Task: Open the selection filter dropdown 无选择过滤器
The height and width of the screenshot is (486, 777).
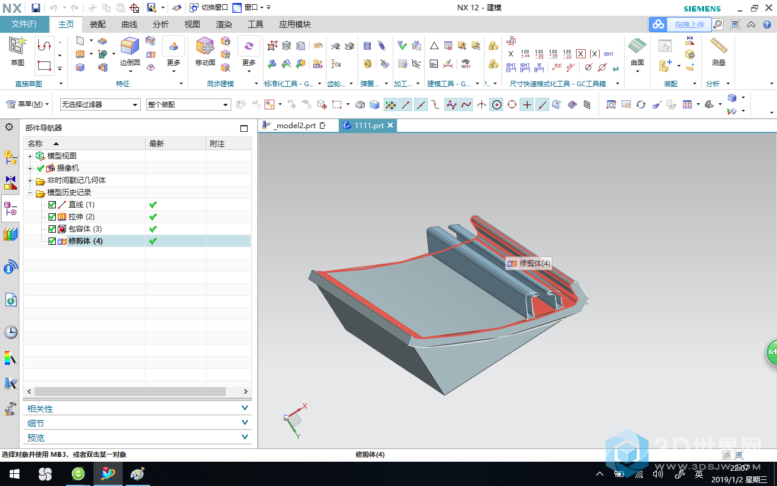Action: tap(100, 104)
